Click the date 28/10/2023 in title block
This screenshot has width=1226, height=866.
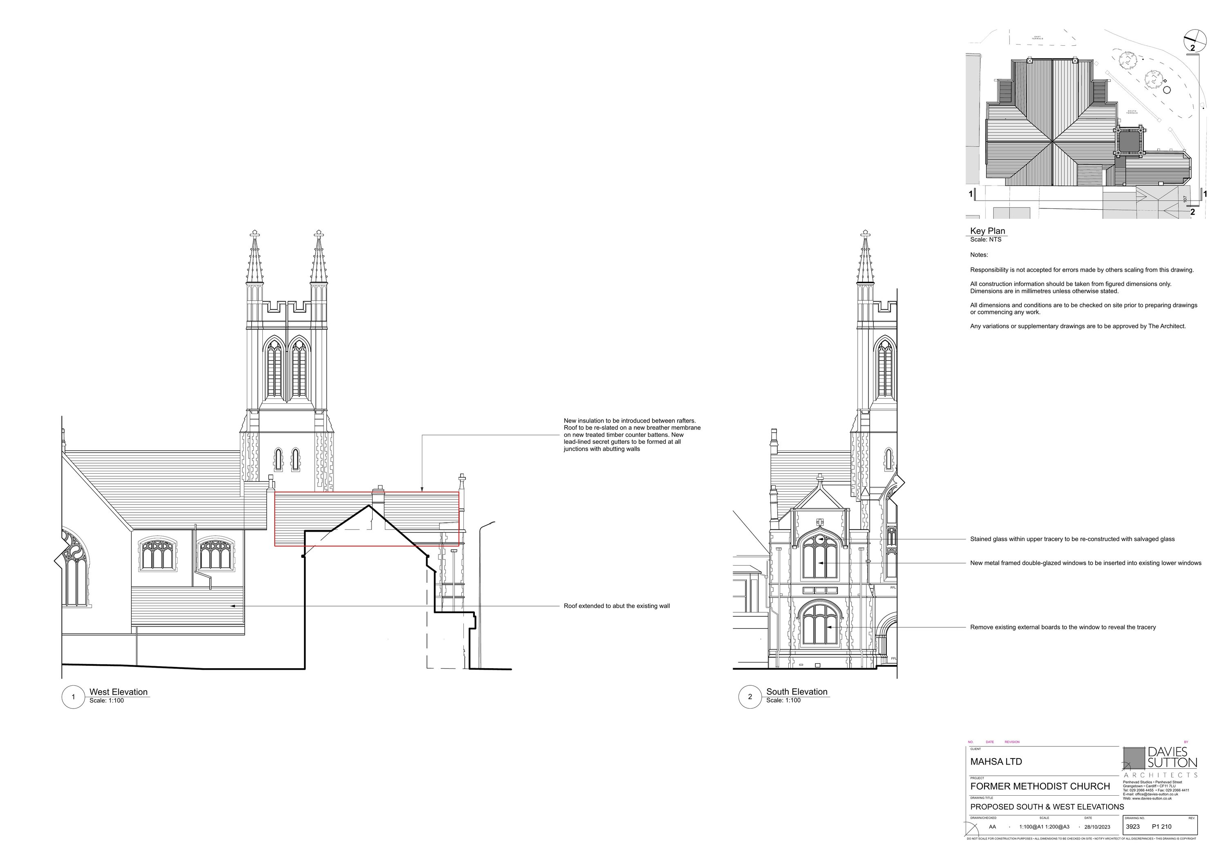tap(1097, 826)
